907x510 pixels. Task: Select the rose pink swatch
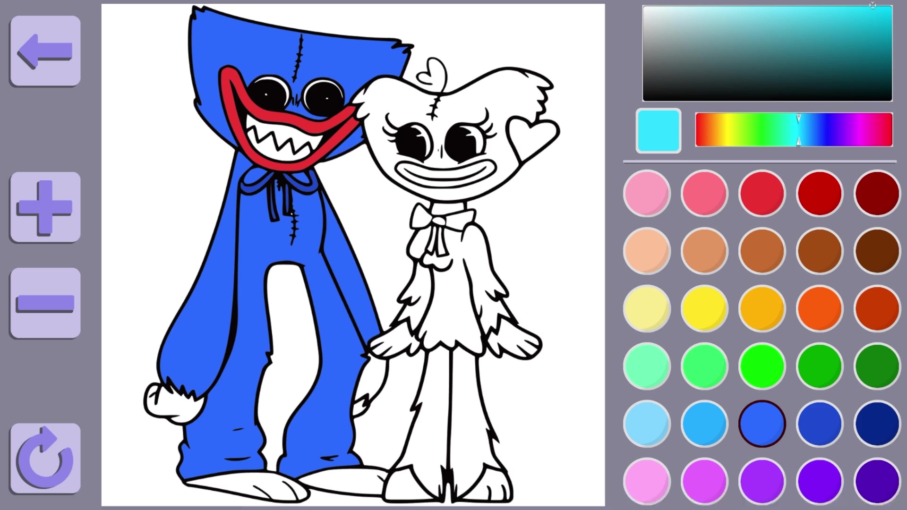(x=704, y=194)
